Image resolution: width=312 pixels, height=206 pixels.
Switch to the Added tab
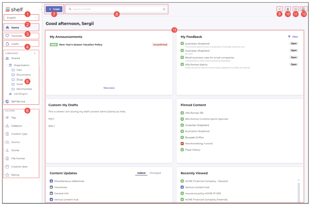click(141, 173)
